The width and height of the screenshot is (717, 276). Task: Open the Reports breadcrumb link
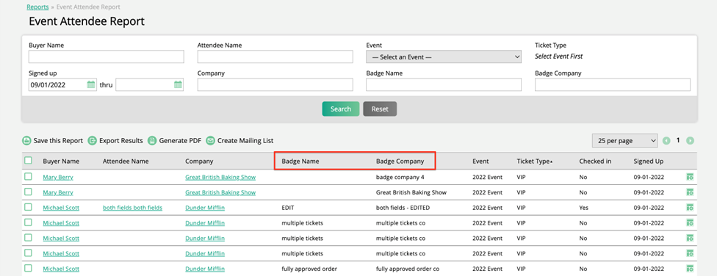click(x=38, y=7)
